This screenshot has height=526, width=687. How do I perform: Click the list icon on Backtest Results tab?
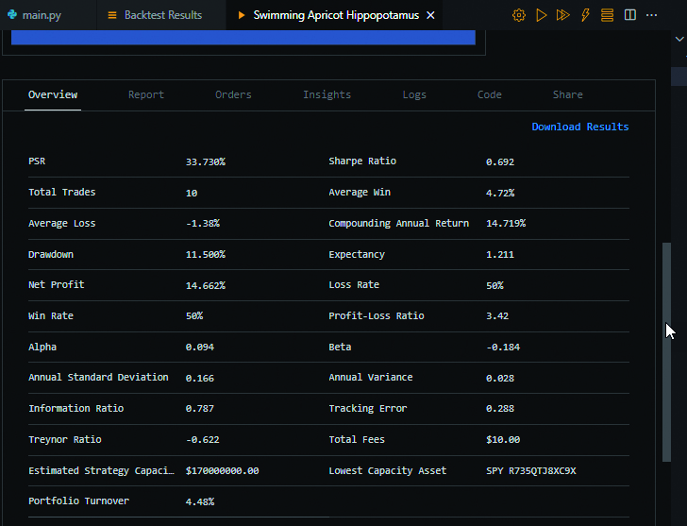[x=112, y=15]
